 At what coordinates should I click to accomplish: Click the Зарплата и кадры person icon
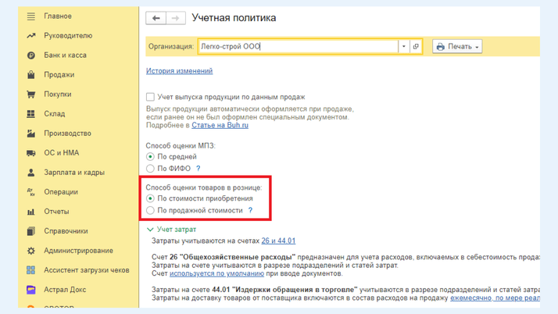31,173
